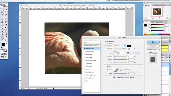Click the Navigator image thumbnail
The height and width of the screenshot is (96, 171).
(157, 11)
